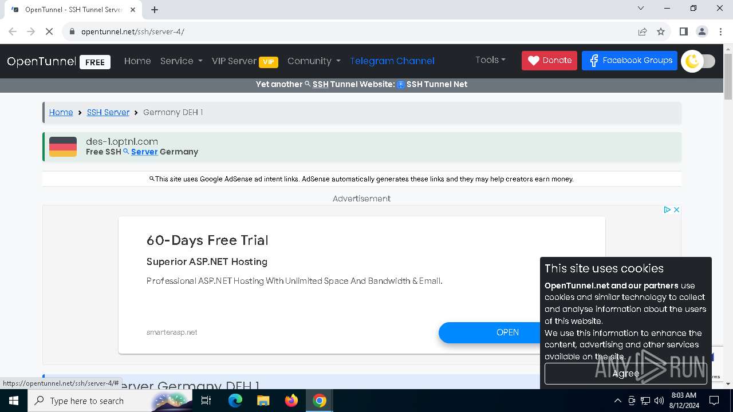Click the volume tray icon
733x412 pixels.
click(659, 401)
